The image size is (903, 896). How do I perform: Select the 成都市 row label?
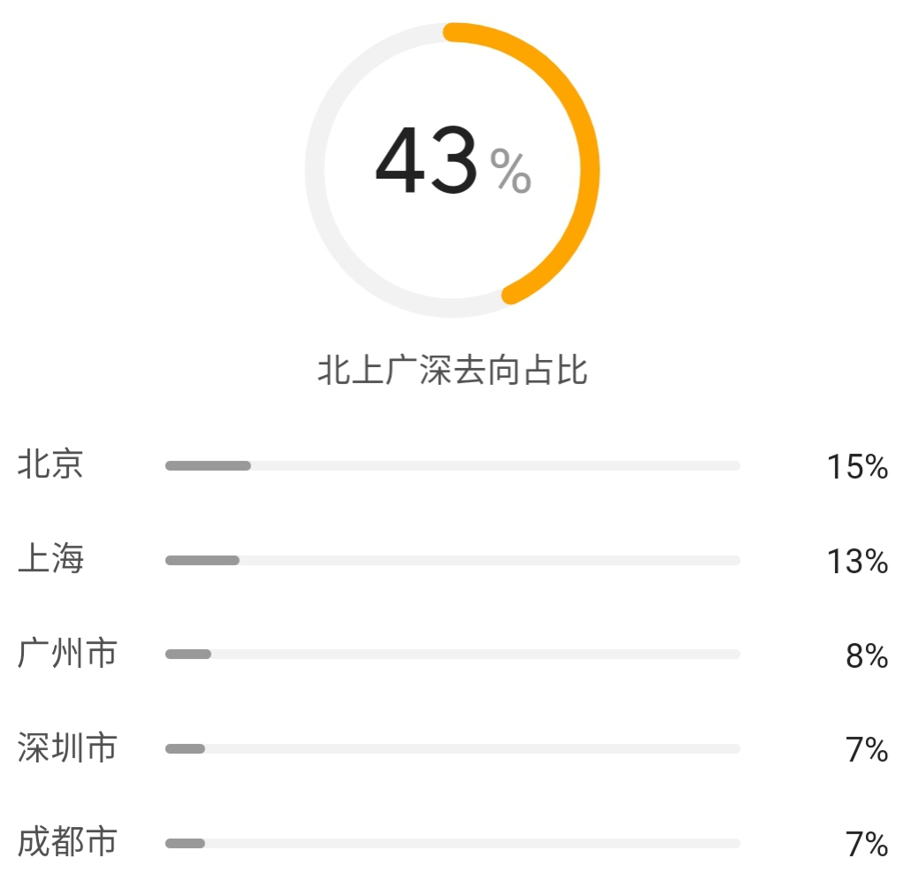point(67,842)
